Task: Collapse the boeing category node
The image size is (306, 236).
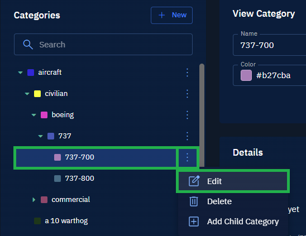Action: tap(34, 115)
